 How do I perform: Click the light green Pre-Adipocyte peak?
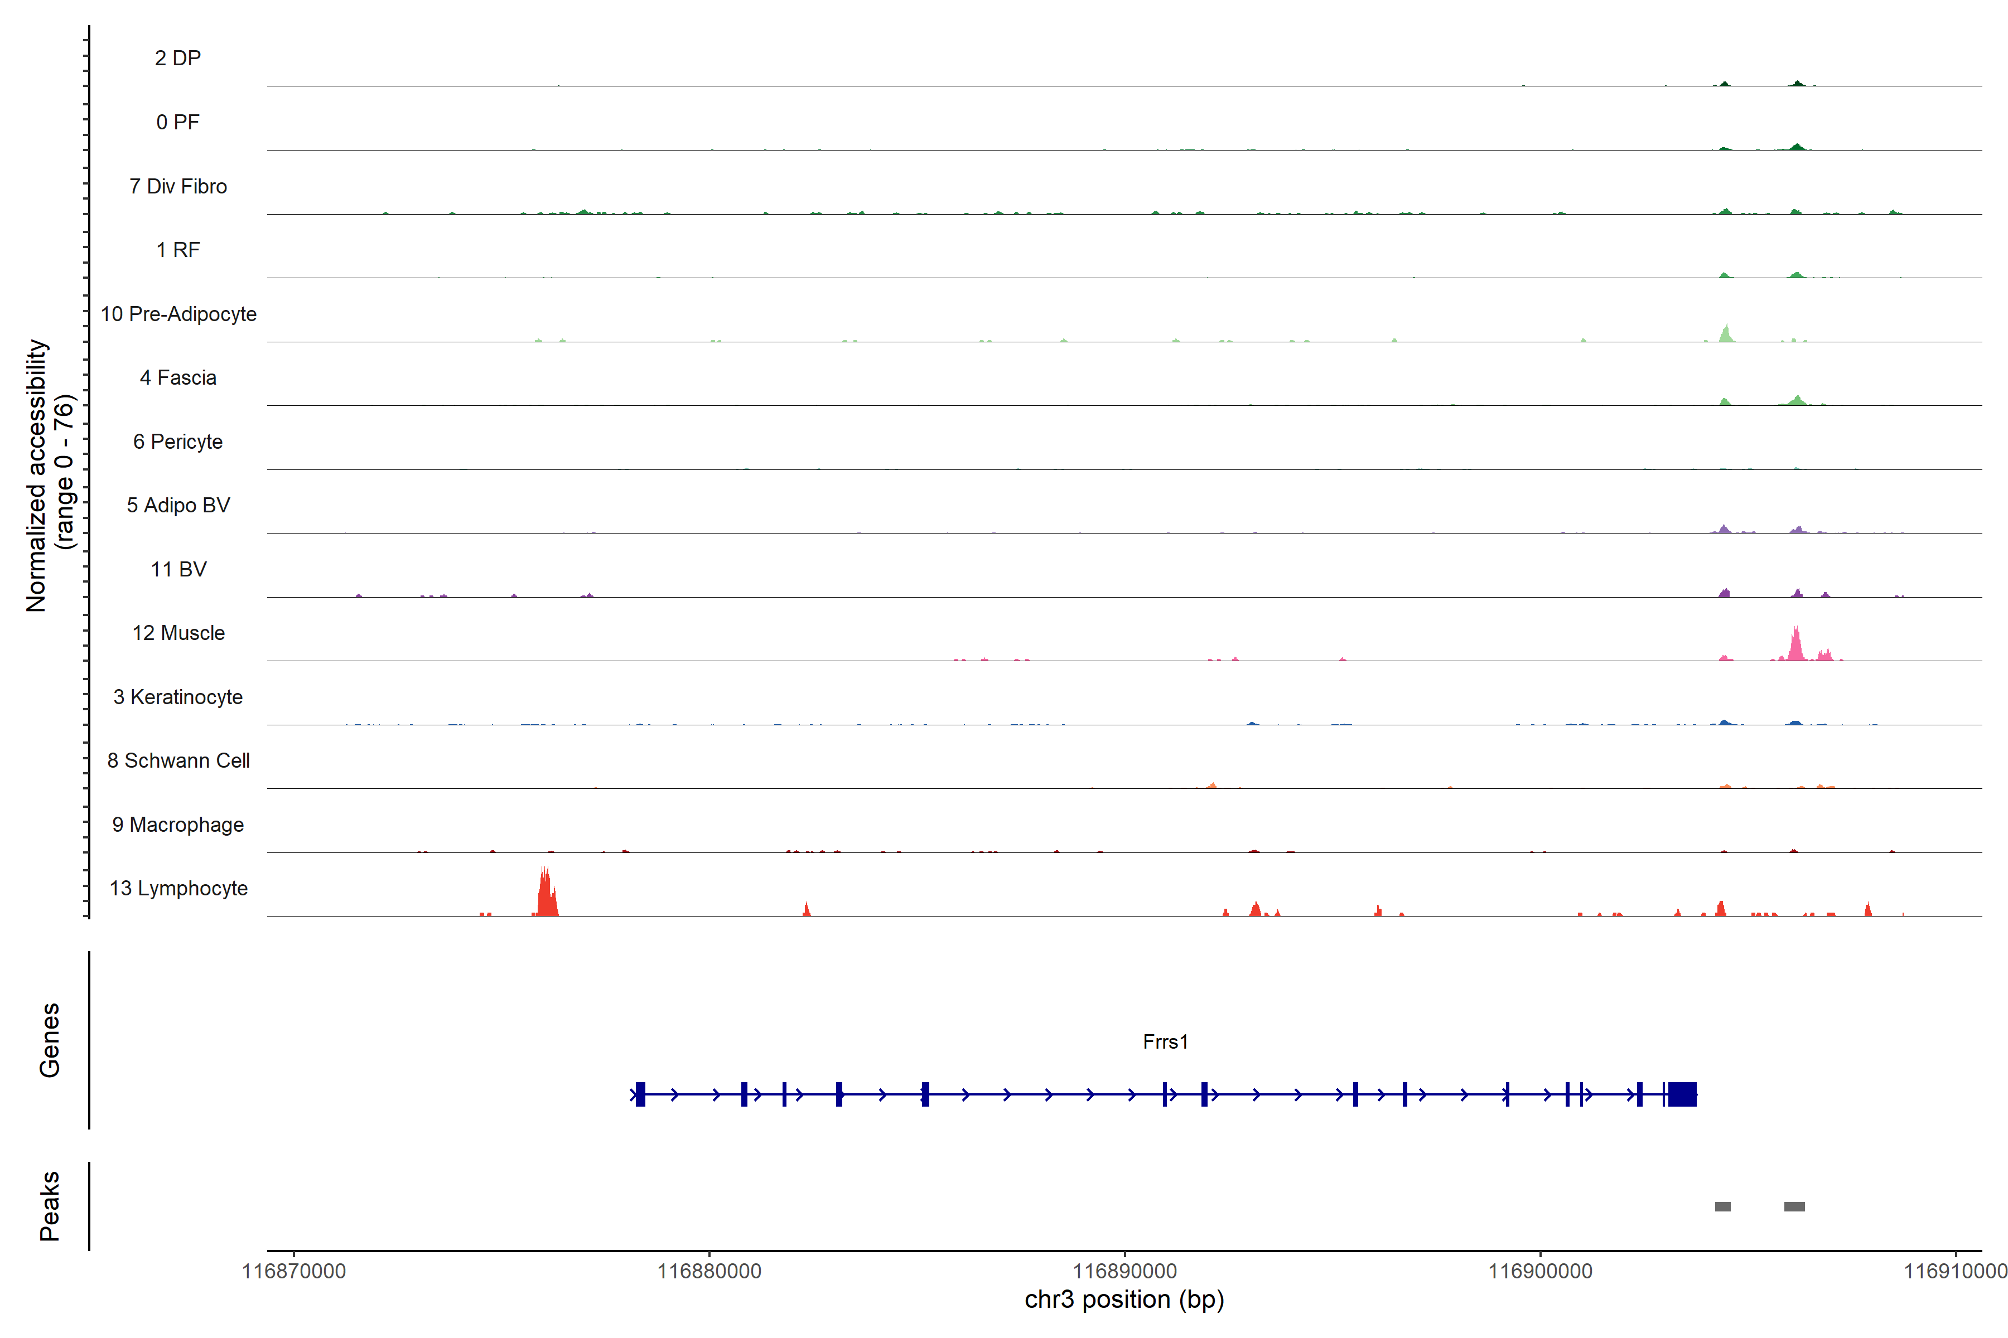click(1726, 333)
